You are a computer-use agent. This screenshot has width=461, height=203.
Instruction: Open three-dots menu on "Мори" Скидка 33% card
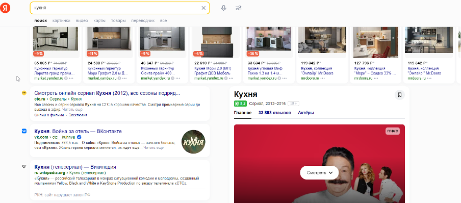click(x=376, y=78)
